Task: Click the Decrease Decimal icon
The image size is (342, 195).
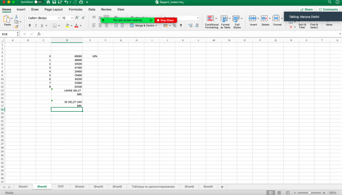Action: 197,26
